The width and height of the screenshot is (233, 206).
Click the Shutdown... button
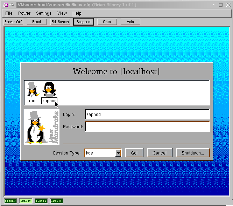click(x=193, y=153)
